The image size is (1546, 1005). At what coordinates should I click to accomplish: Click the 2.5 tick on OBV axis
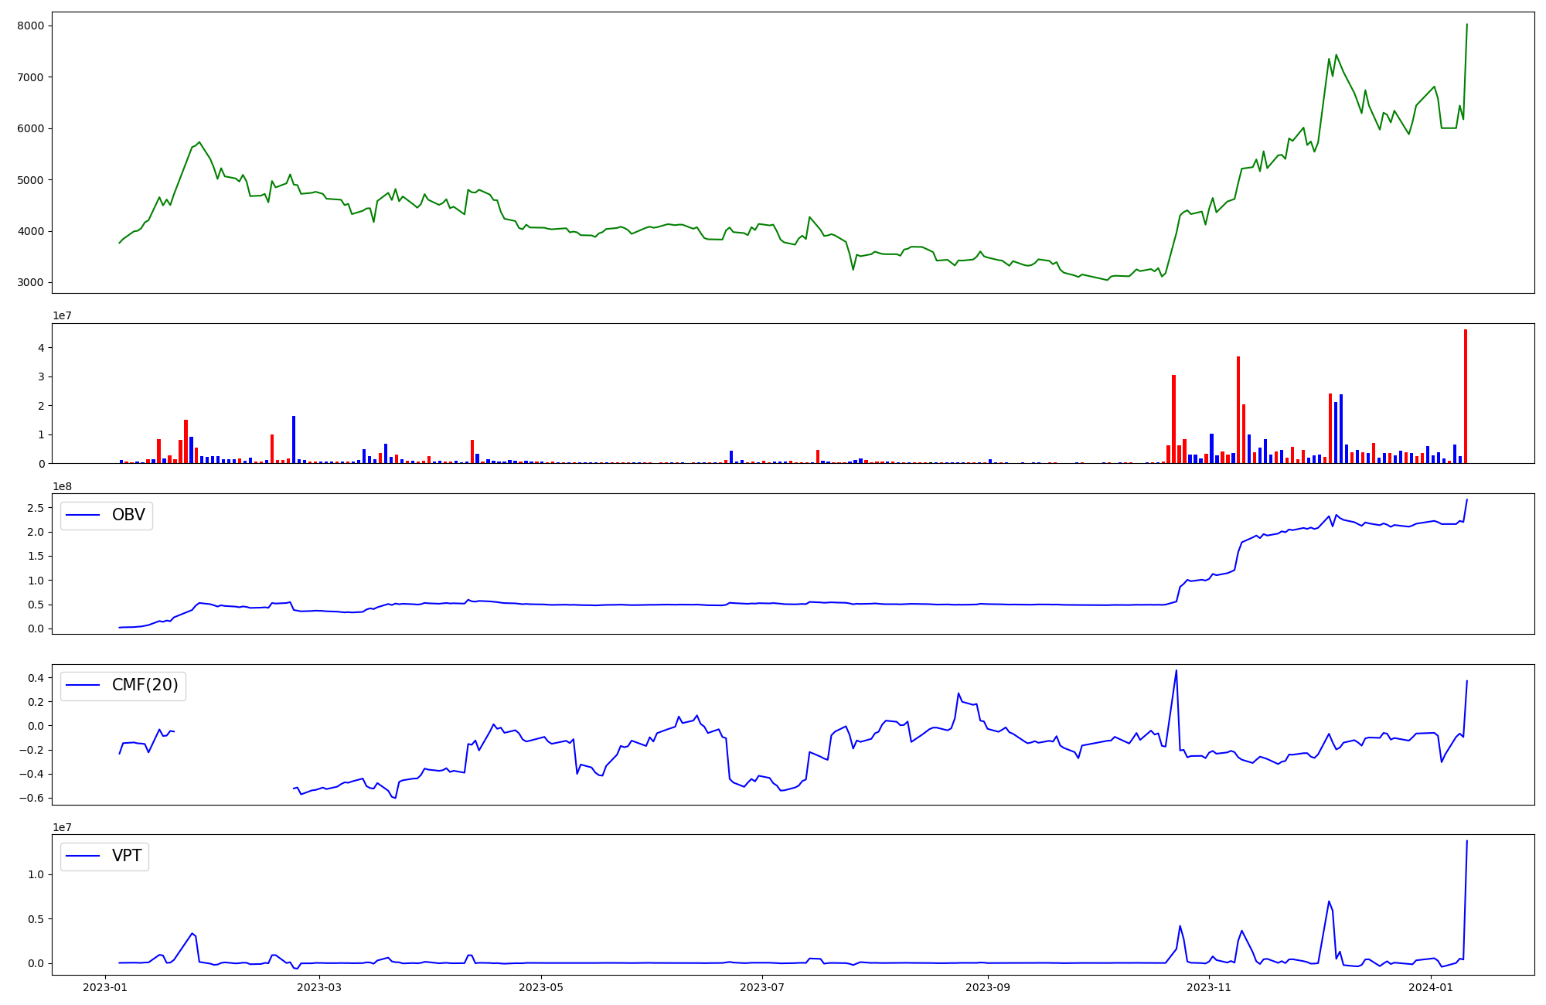pyautogui.click(x=34, y=508)
